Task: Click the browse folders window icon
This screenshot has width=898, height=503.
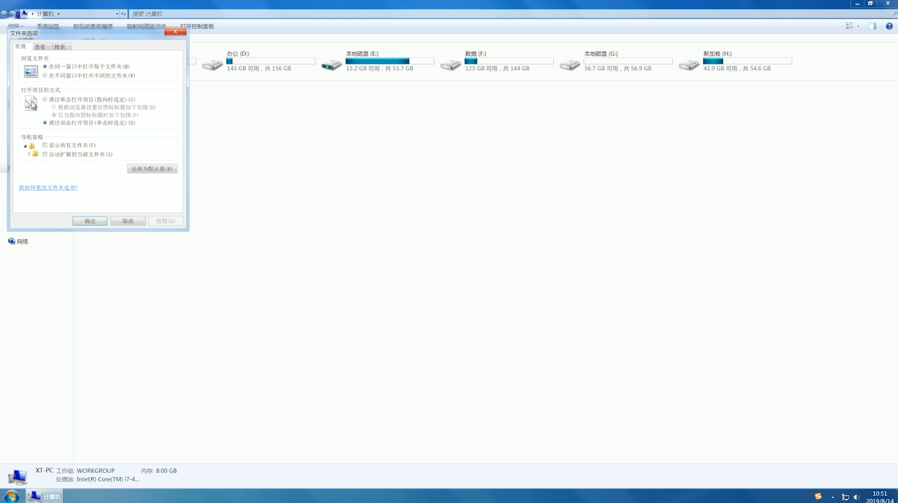Action: pos(31,71)
